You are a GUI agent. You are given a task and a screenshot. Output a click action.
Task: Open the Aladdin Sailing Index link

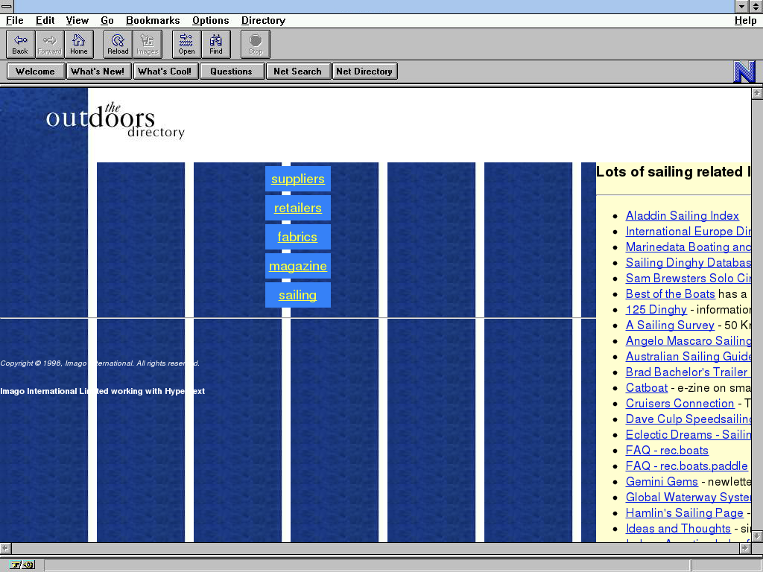[682, 216]
